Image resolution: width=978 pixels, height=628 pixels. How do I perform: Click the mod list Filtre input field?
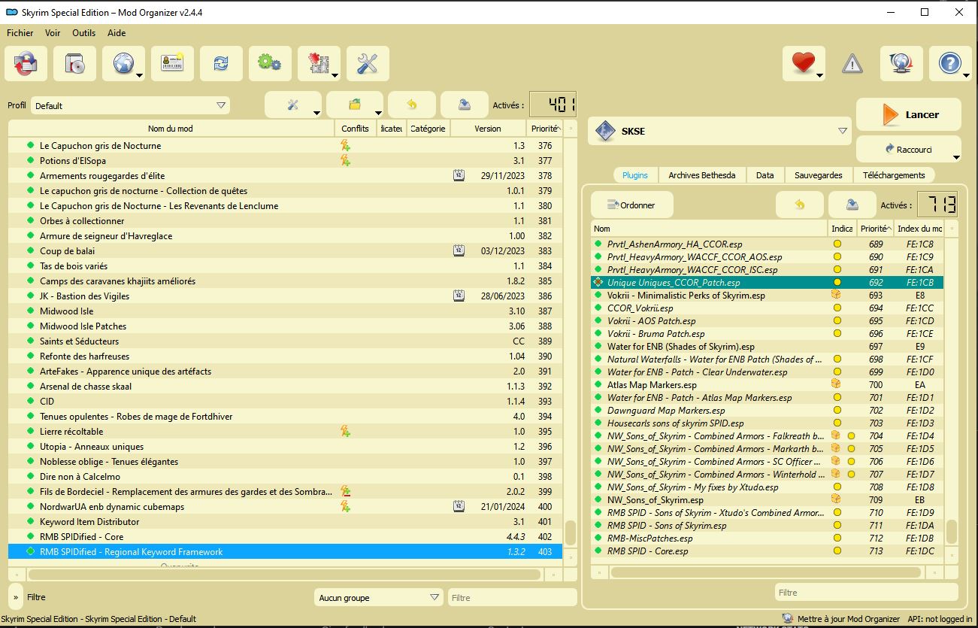(x=513, y=598)
